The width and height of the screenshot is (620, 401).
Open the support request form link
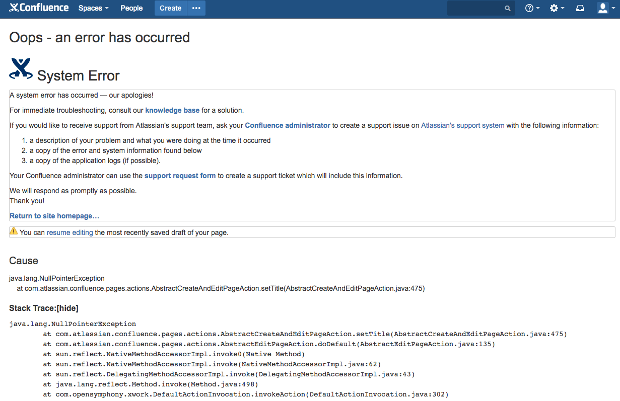point(180,176)
